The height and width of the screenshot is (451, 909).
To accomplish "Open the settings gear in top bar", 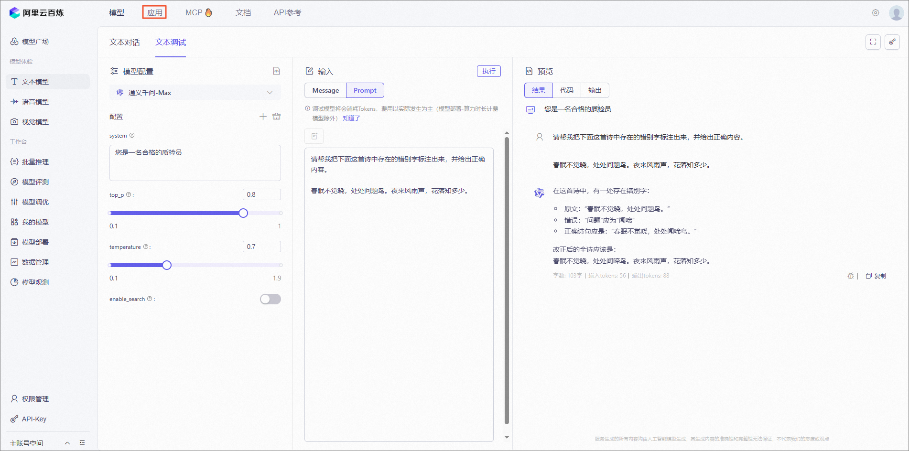I will [876, 13].
